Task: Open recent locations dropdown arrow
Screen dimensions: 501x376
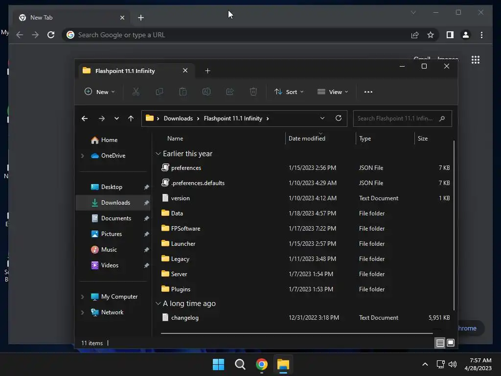Action: click(x=116, y=118)
